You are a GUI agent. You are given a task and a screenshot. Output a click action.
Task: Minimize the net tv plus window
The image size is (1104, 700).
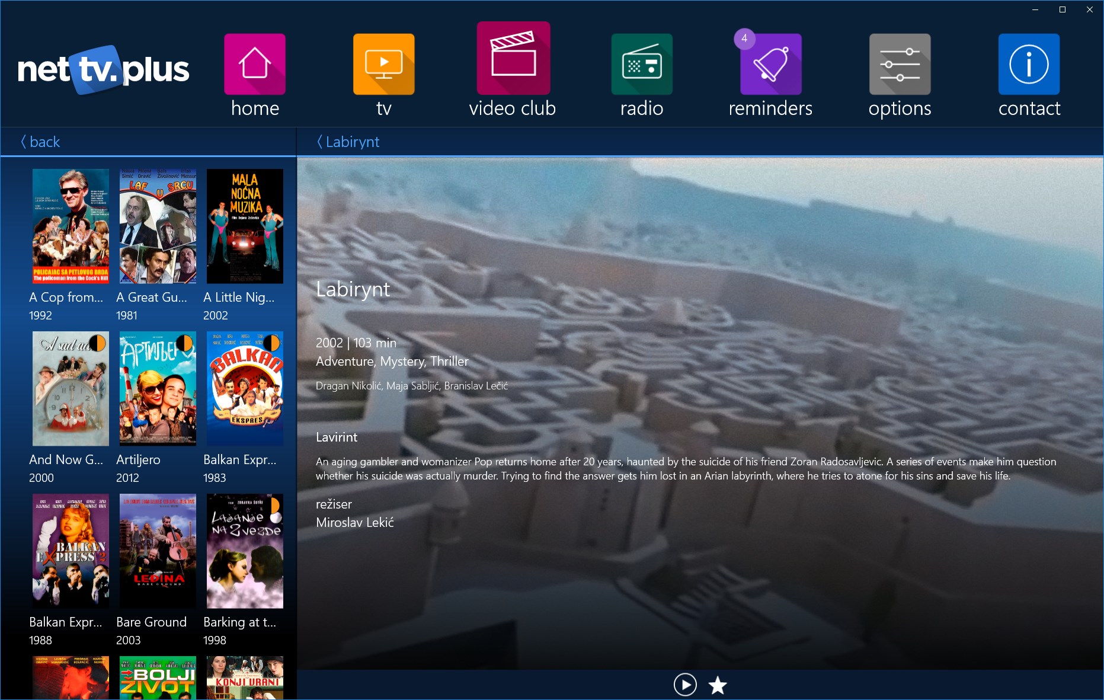pos(1035,9)
